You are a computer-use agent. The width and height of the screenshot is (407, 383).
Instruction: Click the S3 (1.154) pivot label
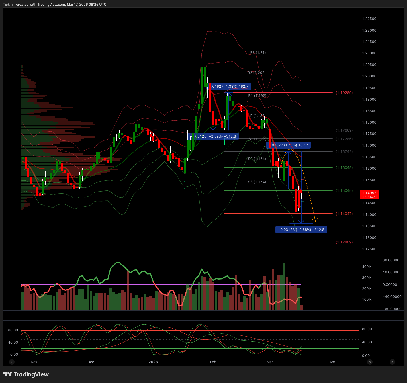coord(257,182)
